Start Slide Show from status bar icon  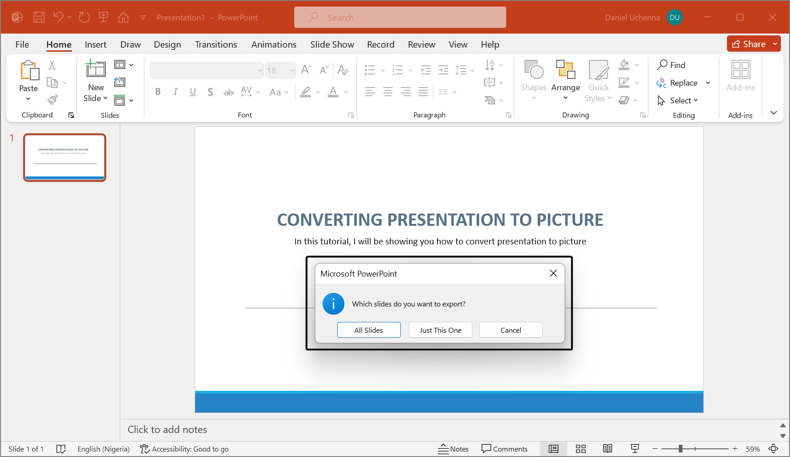point(634,449)
